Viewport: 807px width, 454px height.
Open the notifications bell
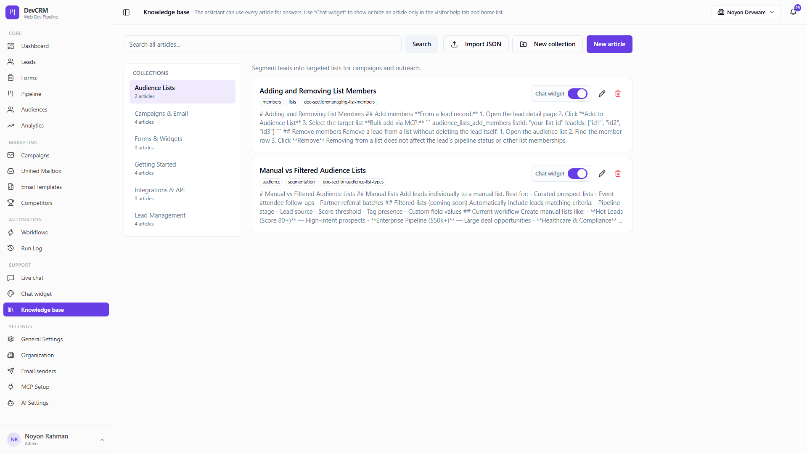[793, 12]
